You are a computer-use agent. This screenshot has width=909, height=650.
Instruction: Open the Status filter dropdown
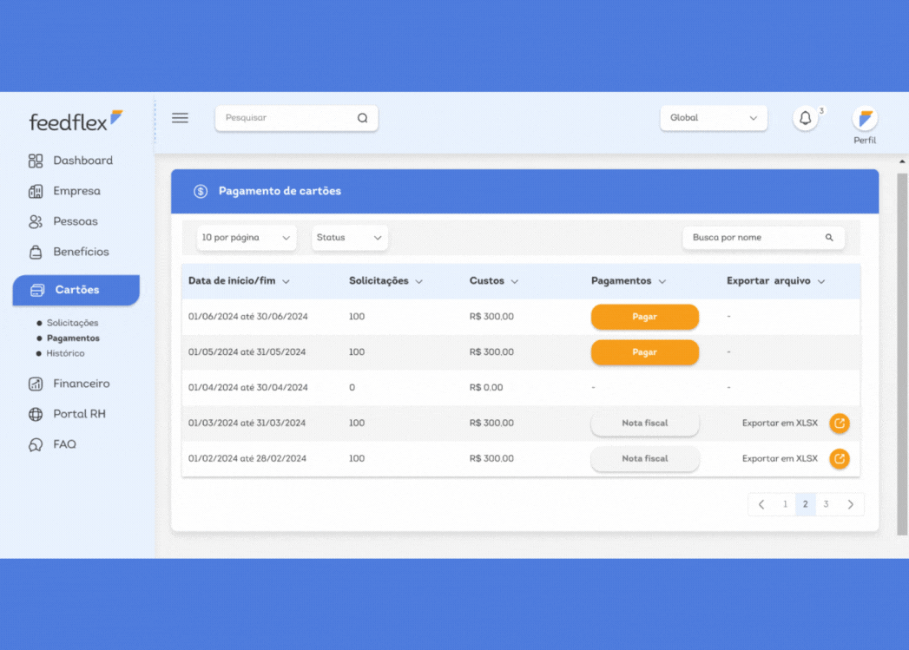[349, 238]
